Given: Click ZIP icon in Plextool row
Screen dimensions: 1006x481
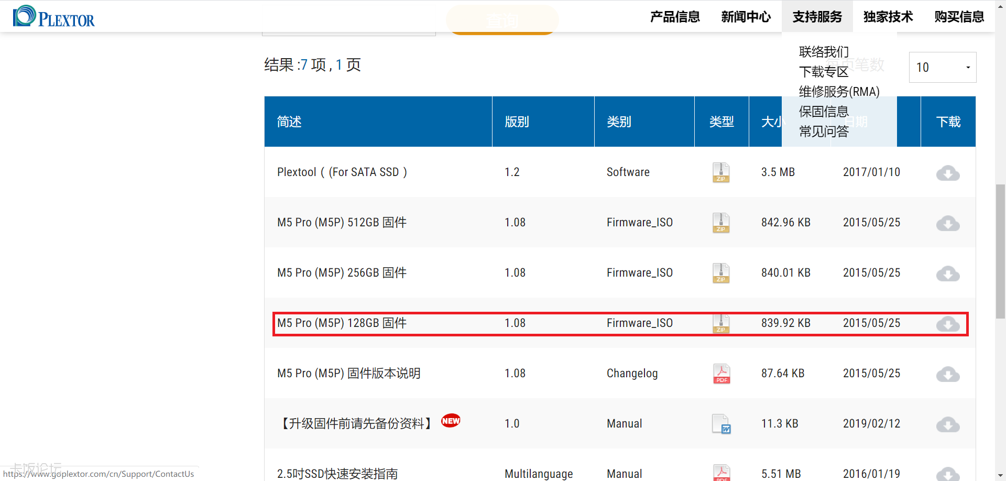Looking at the screenshot, I should [x=721, y=172].
